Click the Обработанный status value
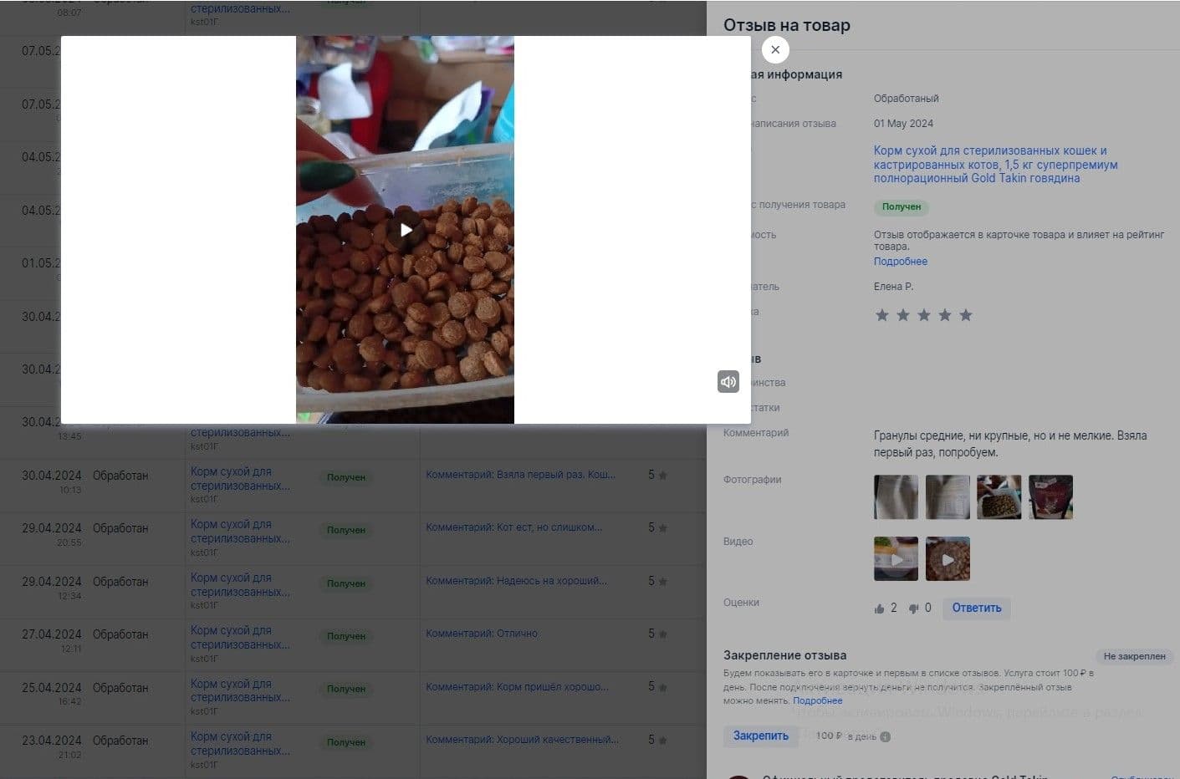Image resolution: width=1180 pixels, height=779 pixels. 906,99
